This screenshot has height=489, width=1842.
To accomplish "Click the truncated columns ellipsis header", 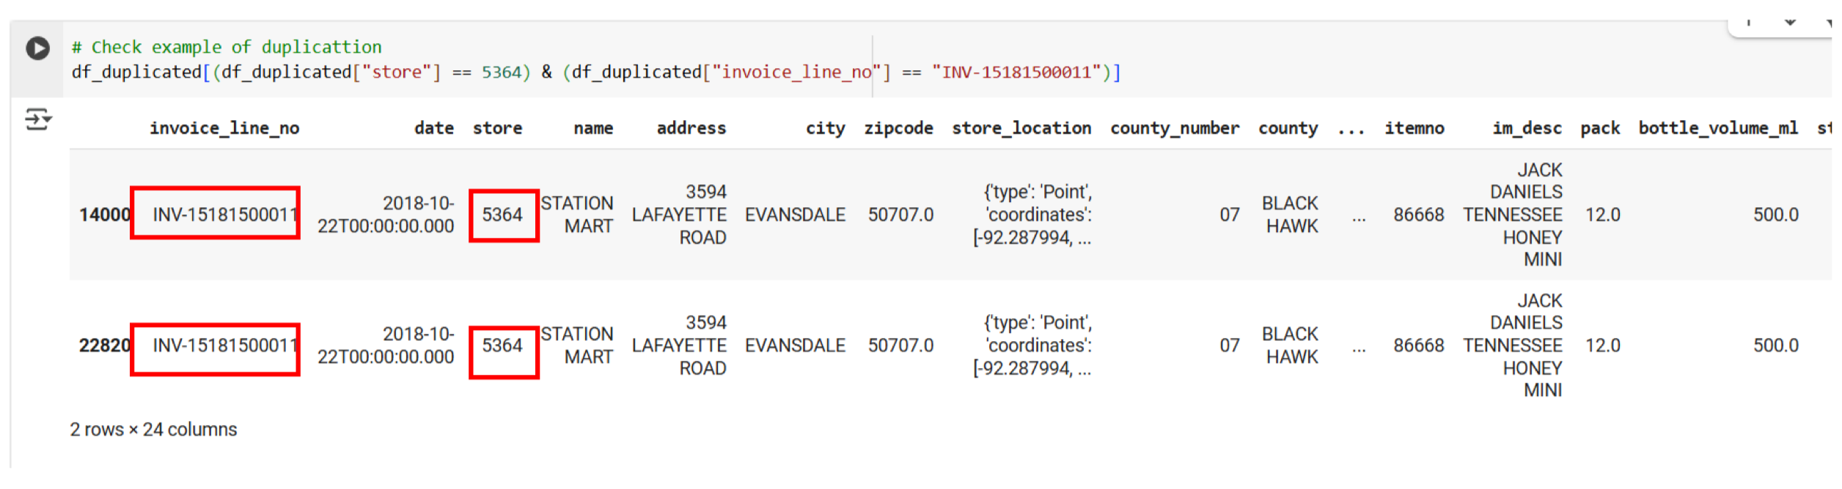I will coord(1351,129).
